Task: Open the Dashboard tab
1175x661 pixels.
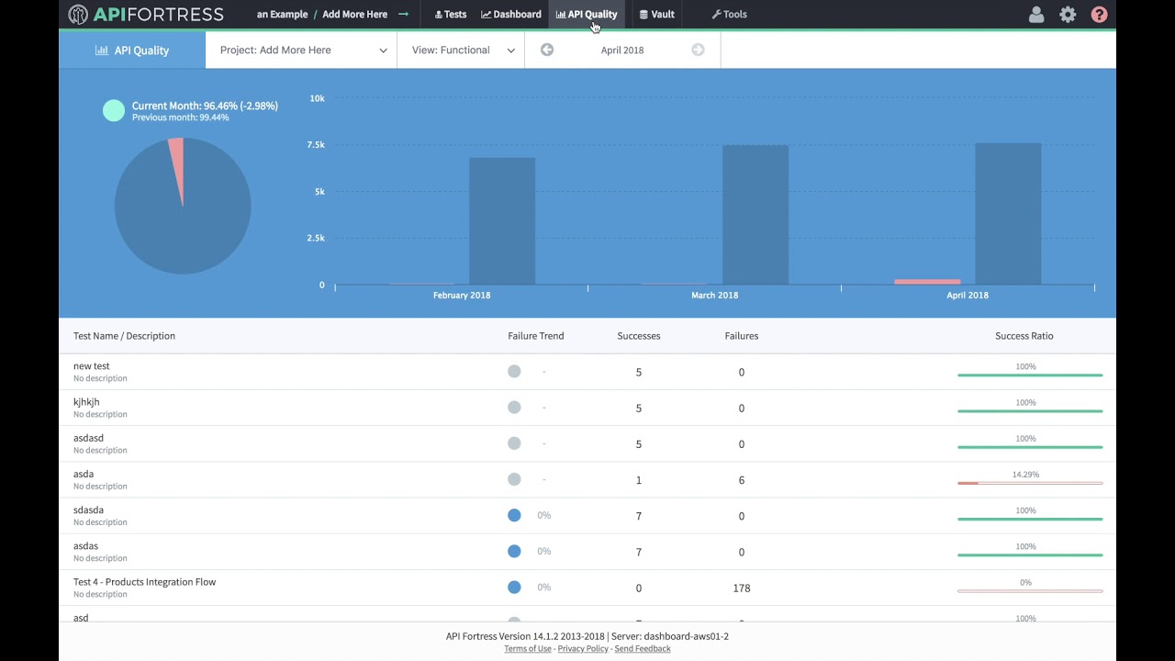Action: (x=511, y=14)
